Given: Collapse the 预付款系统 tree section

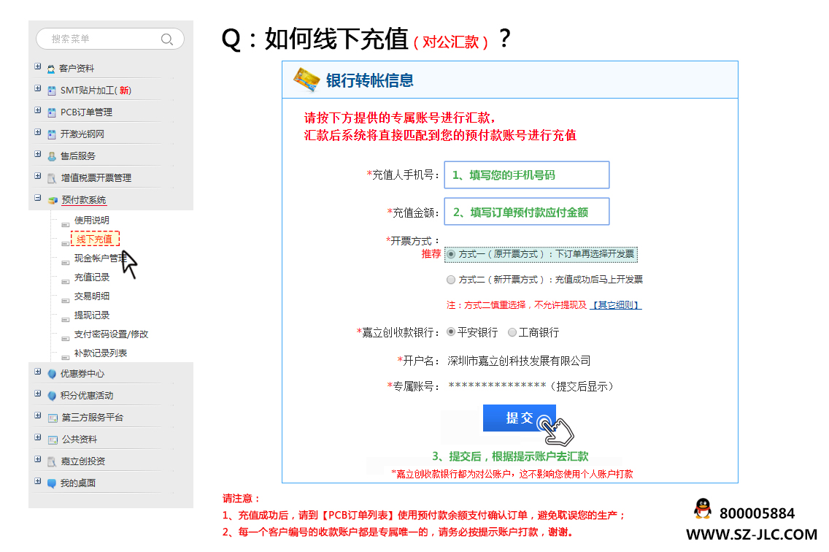Looking at the screenshot, I should point(36,199).
